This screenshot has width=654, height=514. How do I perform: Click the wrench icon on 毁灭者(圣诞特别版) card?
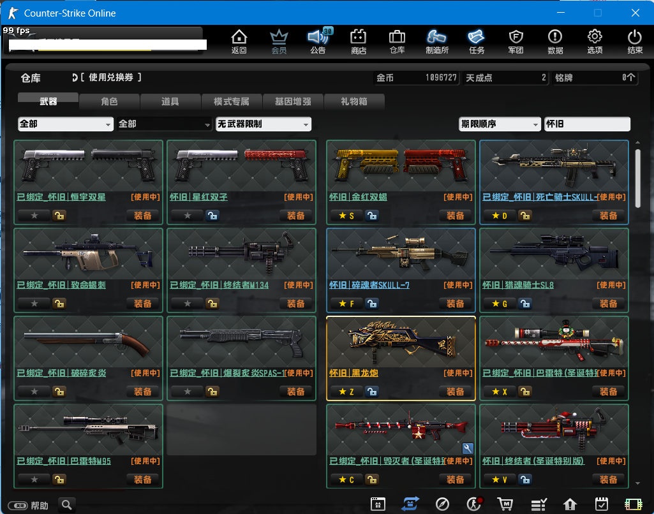[x=468, y=448]
